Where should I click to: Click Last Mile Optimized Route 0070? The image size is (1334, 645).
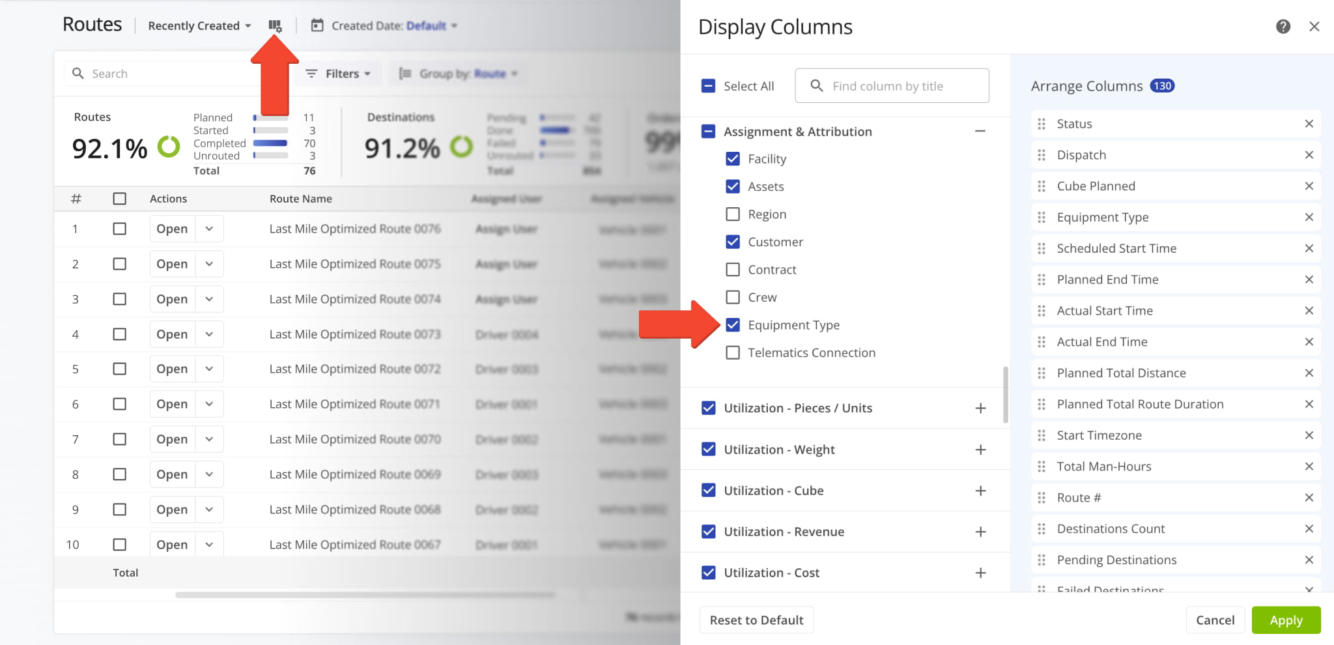tap(355, 439)
